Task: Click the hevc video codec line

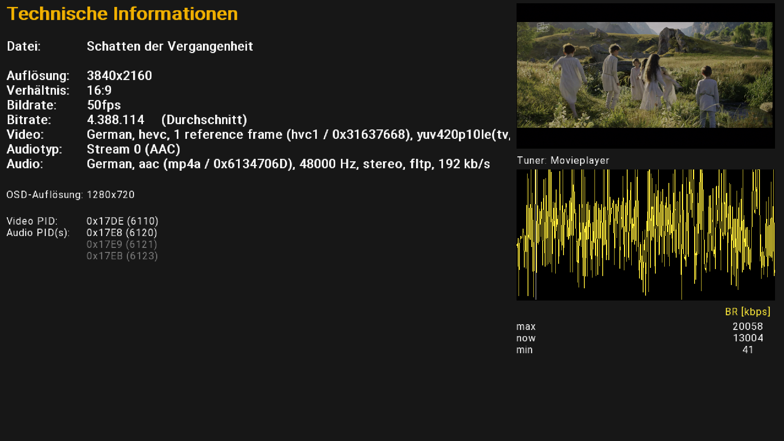Action: coord(298,134)
